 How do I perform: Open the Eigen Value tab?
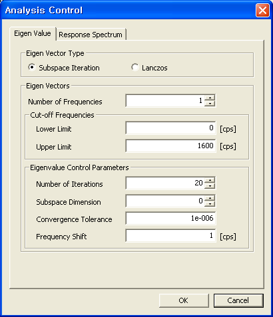(33, 34)
